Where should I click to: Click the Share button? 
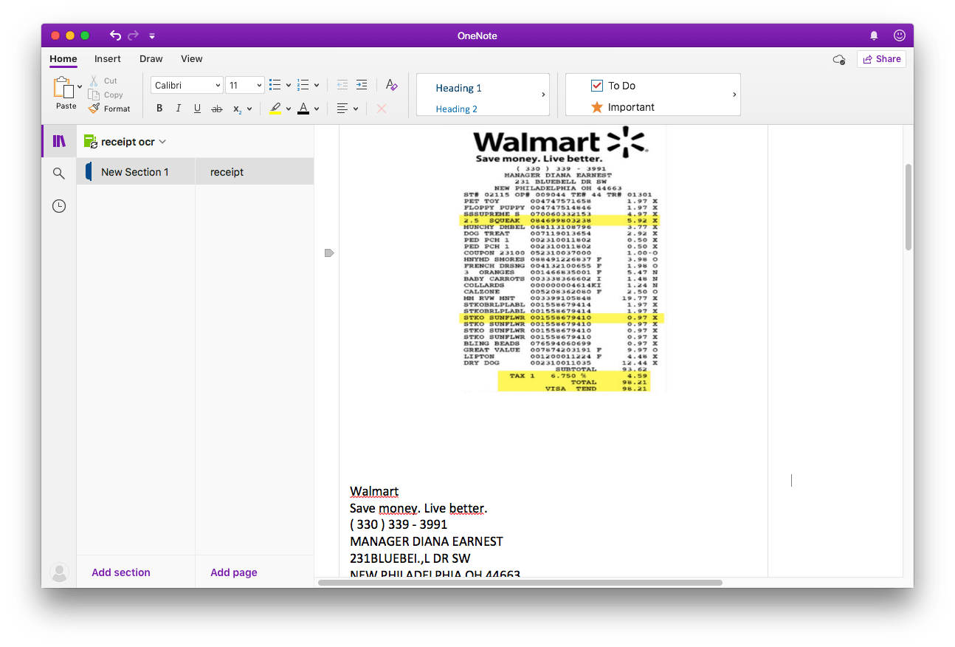coord(881,59)
